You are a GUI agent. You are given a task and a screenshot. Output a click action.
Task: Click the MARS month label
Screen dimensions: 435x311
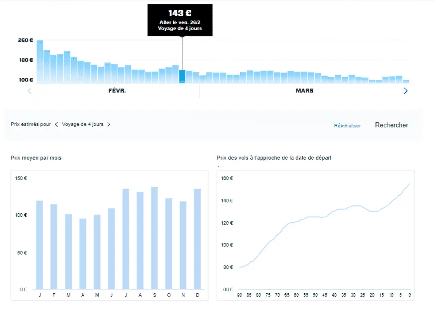[x=304, y=91]
